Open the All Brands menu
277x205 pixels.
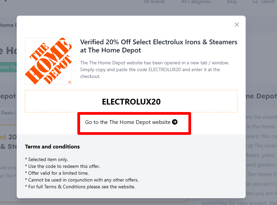154,2
